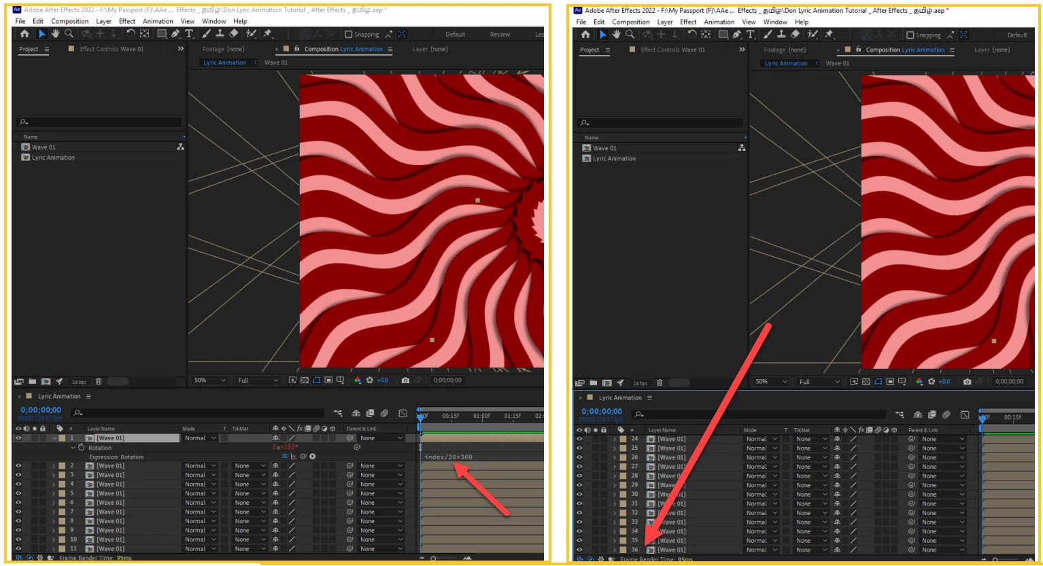This screenshot has width=1043, height=566.
Task: Select the Clone Stamp tool in left window
Action: (220, 33)
